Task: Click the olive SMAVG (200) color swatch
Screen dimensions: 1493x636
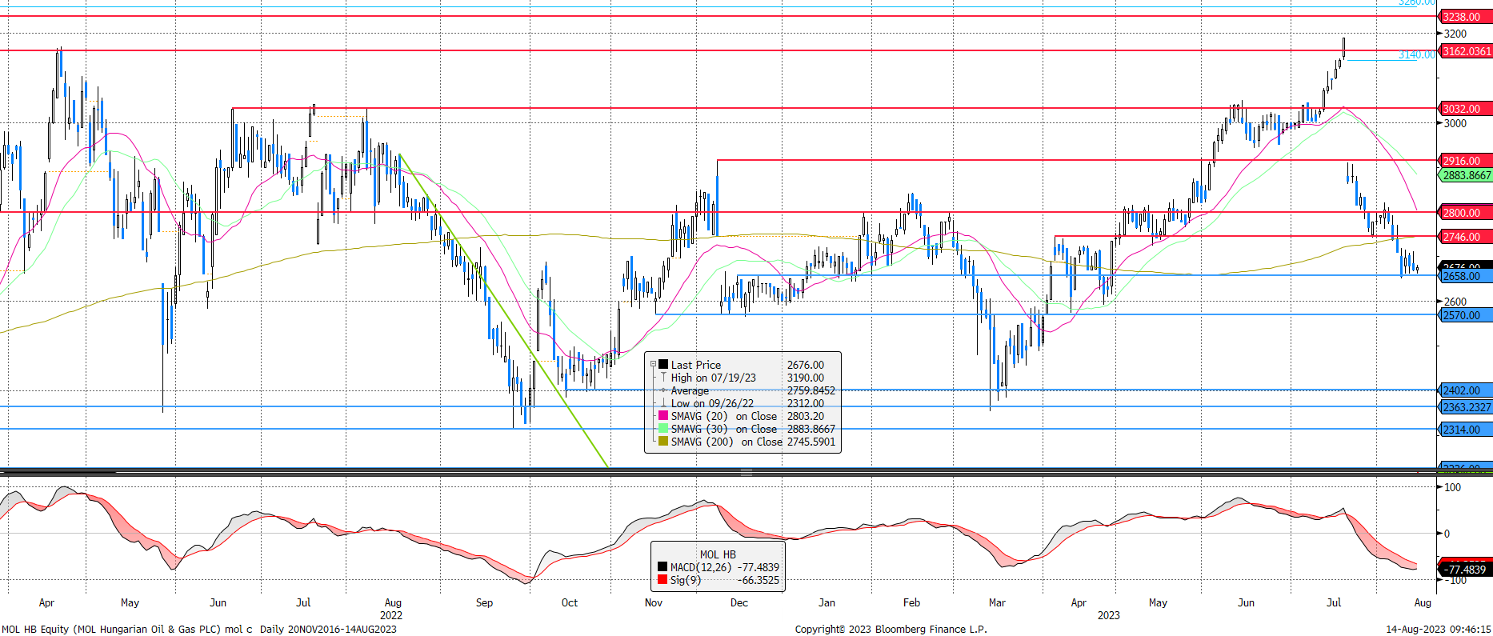Action: [663, 442]
